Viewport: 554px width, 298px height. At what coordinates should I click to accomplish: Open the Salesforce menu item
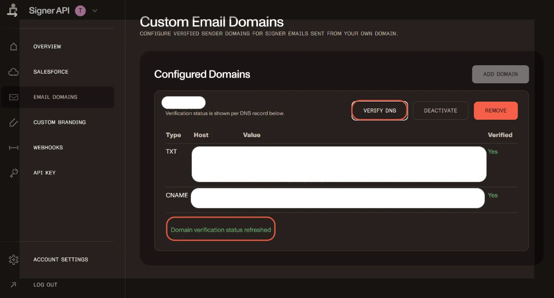[51, 72]
